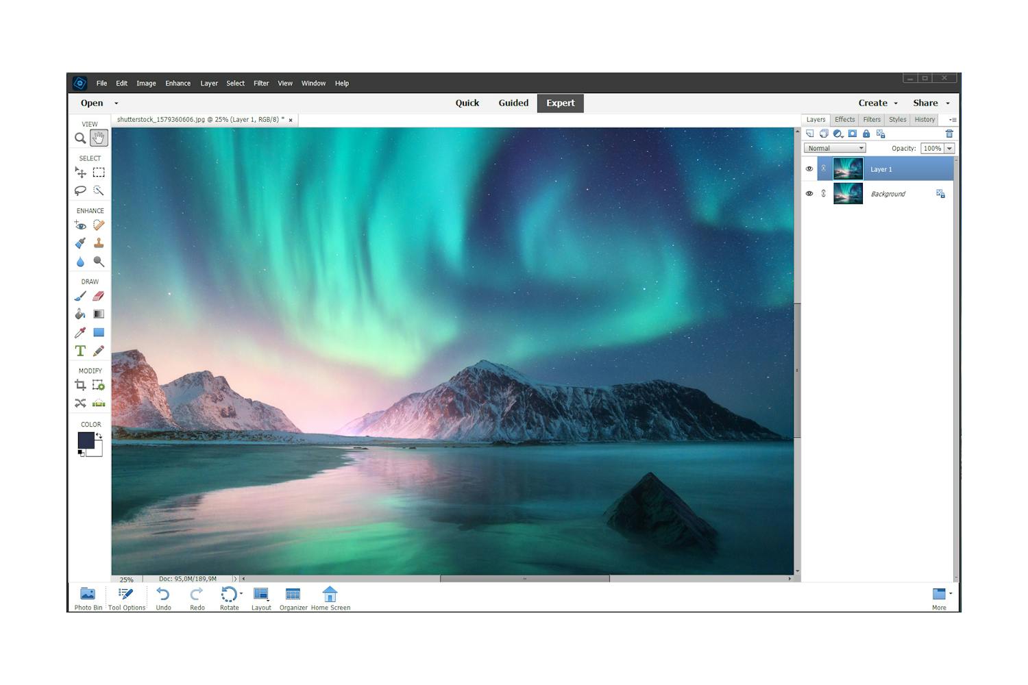Select the Zoom tool

pos(80,138)
